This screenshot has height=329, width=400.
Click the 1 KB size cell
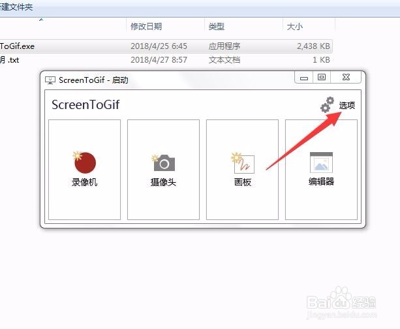pos(322,59)
